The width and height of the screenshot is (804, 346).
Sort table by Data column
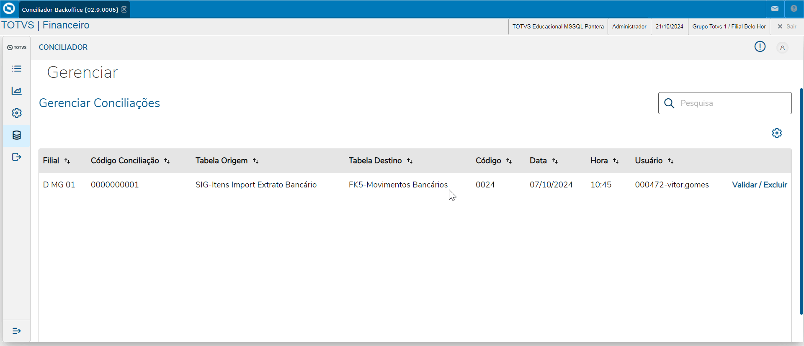coord(555,161)
